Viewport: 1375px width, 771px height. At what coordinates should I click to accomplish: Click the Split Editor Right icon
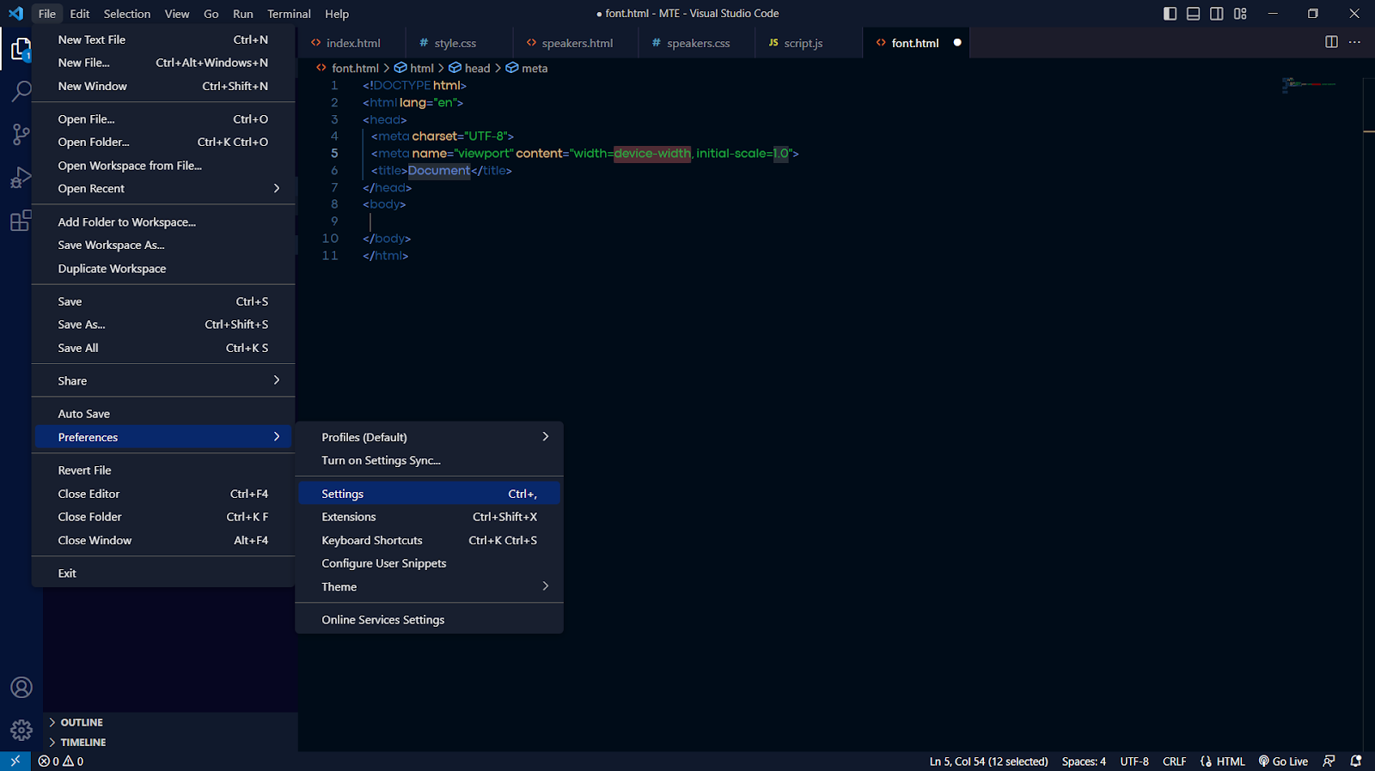tap(1331, 42)
